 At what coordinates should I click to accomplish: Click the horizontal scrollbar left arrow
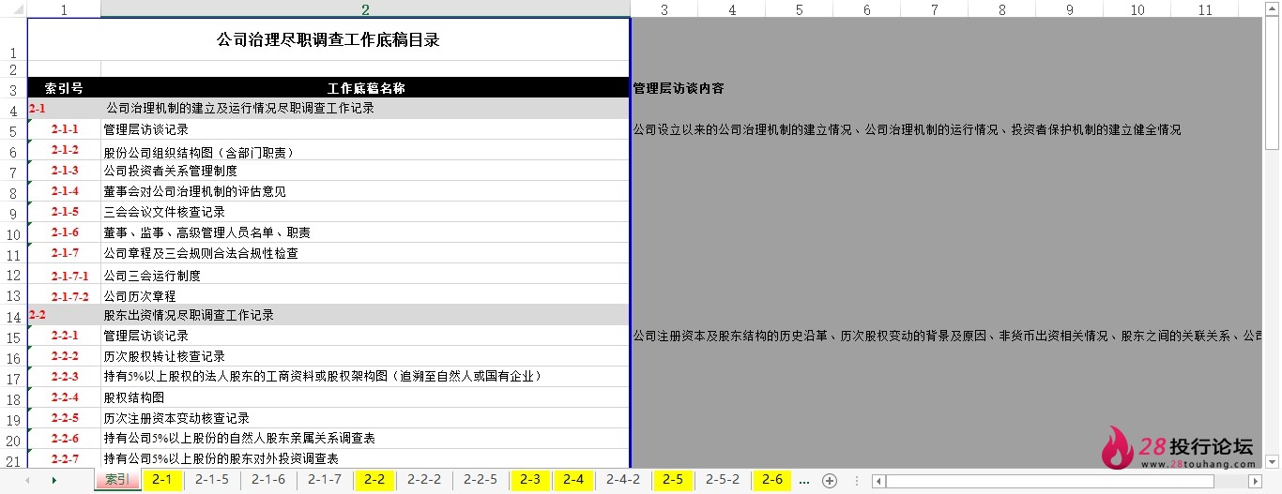tap(878, 482)
